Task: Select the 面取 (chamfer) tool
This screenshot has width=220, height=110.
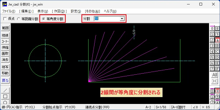Action: (x=5, y=54)
